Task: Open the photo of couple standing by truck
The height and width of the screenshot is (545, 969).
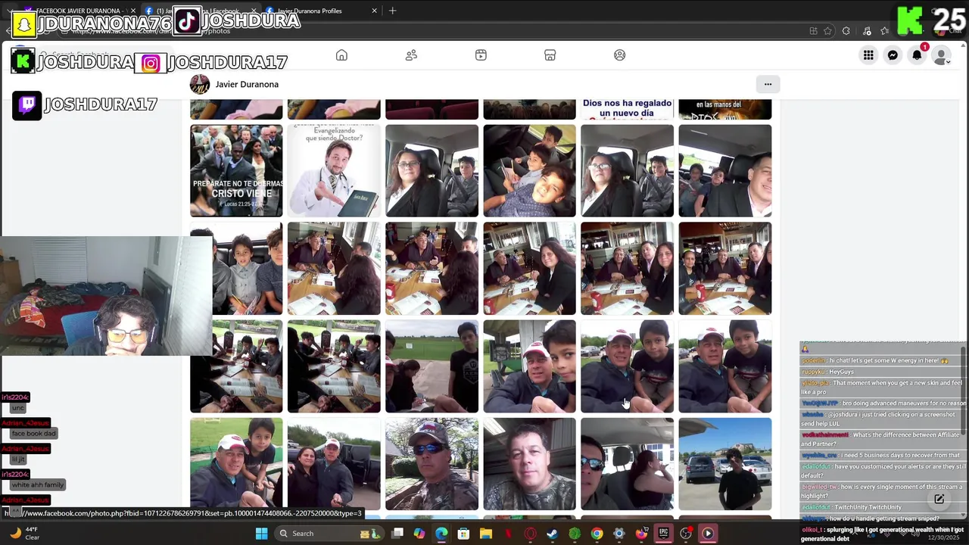Action: (334, 464)
